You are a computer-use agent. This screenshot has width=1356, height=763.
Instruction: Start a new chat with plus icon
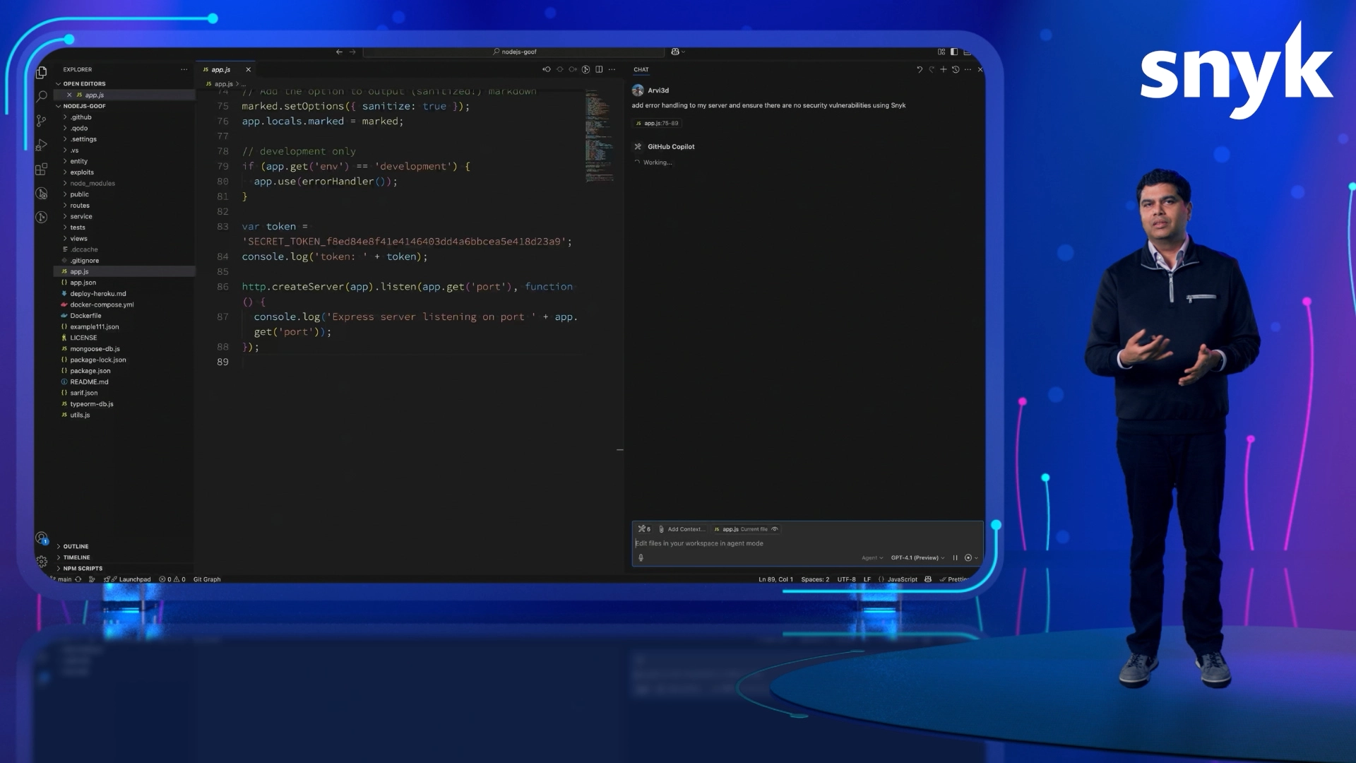tap(943, 69)
